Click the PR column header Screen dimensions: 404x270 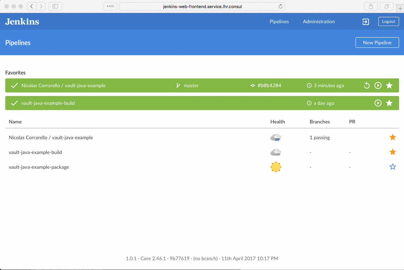coord(352,122)
